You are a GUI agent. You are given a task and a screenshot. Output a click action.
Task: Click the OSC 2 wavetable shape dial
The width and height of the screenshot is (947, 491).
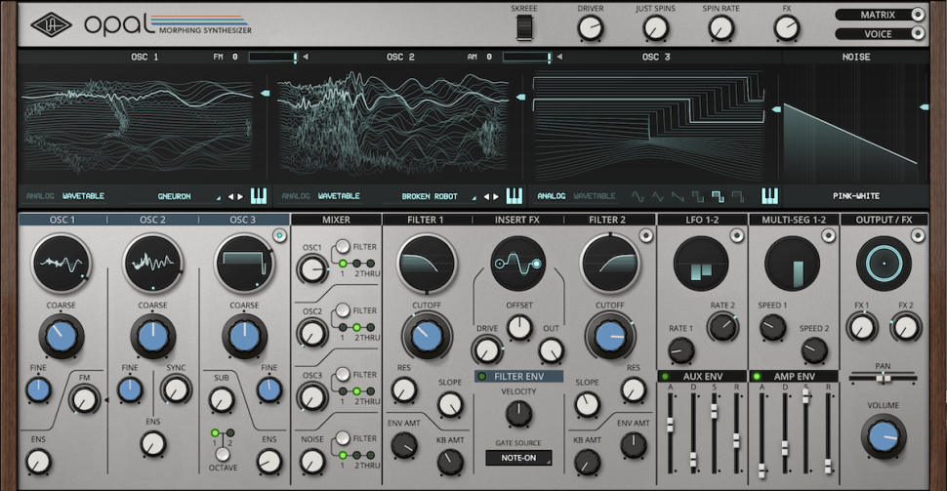click(x=153, y=264)
